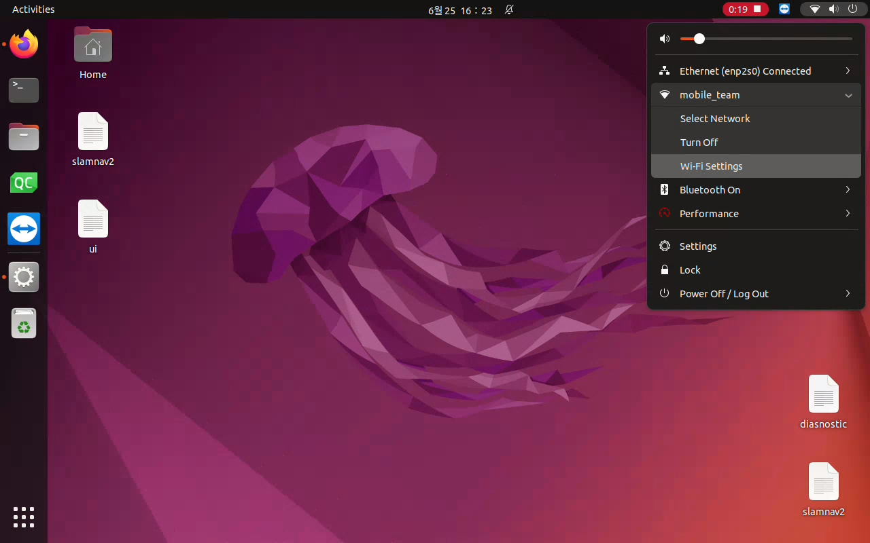Click the speaker icon beside the volume slider
The image size is (870, 543).
point(665,39)
